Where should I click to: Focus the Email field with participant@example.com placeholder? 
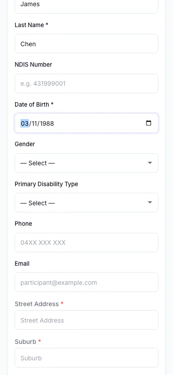pos(86,282)
